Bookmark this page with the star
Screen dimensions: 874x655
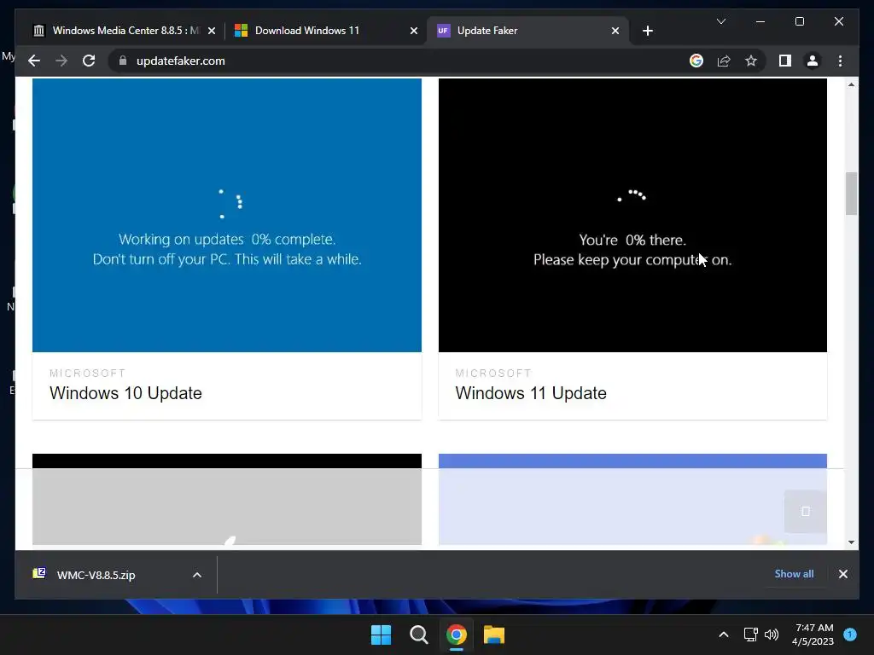click(751, 61)
